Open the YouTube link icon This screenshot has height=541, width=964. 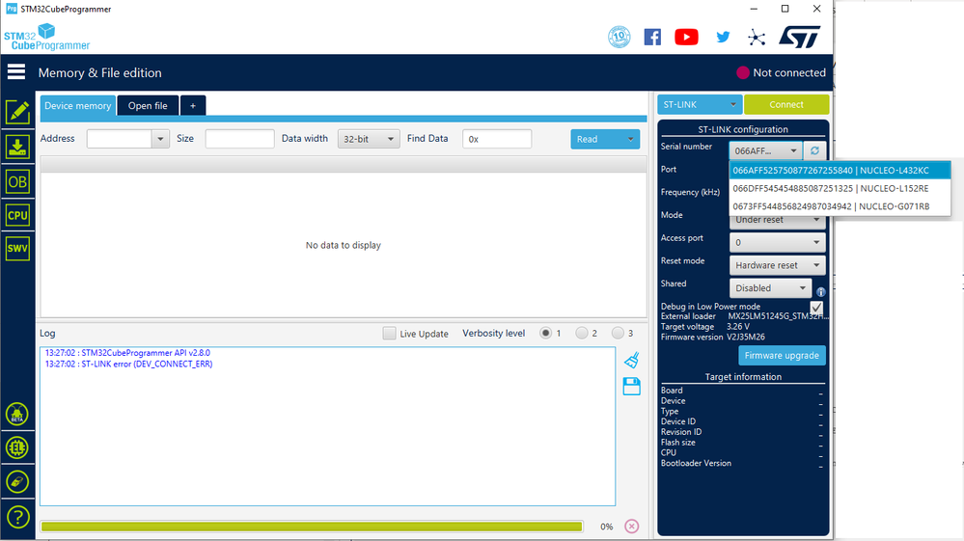point(686,37)
